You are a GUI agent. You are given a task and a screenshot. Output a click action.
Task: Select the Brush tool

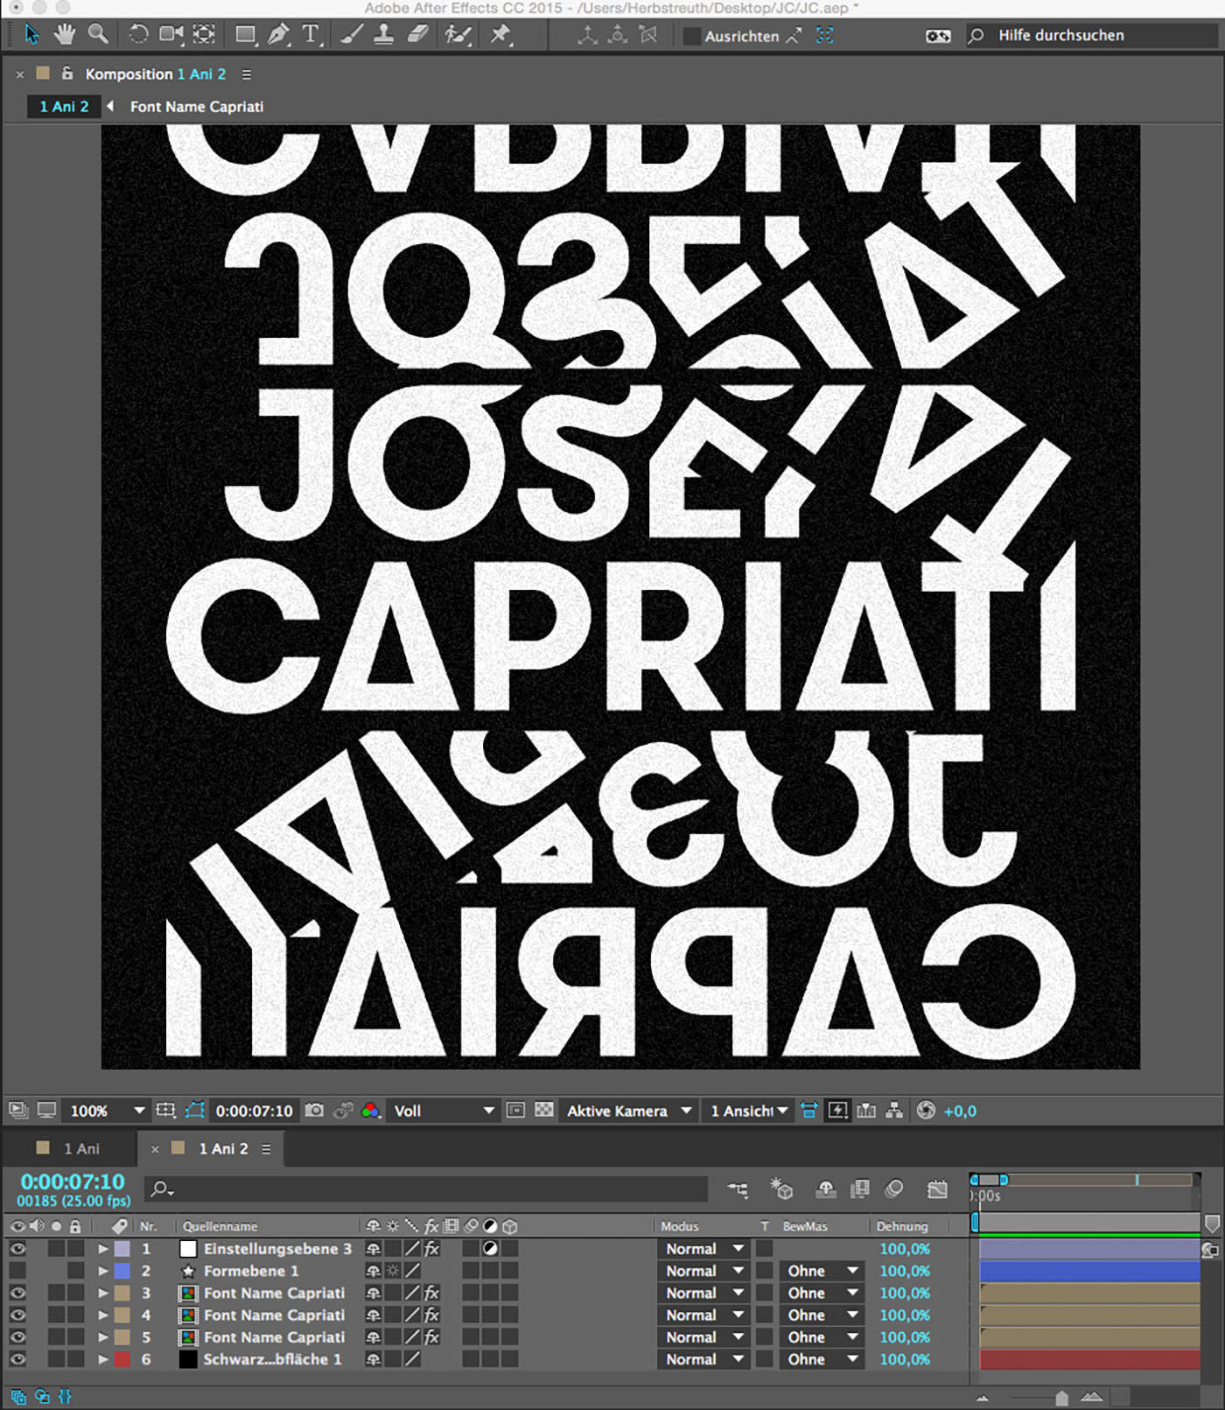(x=352, y=35)
